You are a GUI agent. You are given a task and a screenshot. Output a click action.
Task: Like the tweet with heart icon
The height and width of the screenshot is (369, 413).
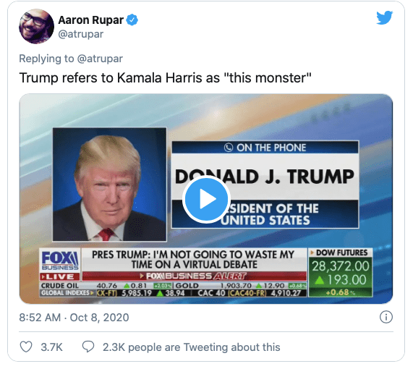click(26, 347)
